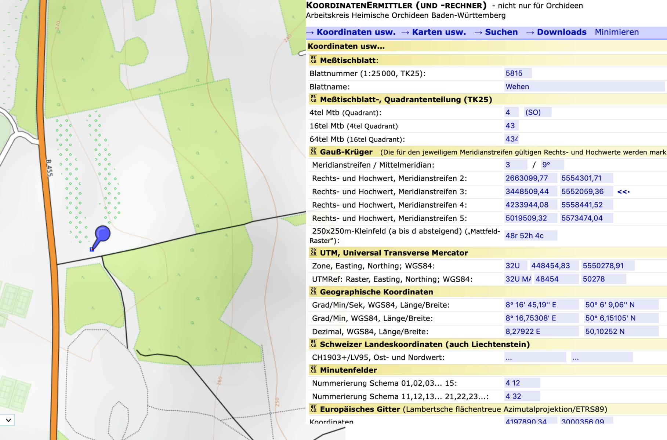Click the Gauß-Krüger section icon

pos(313,151)
